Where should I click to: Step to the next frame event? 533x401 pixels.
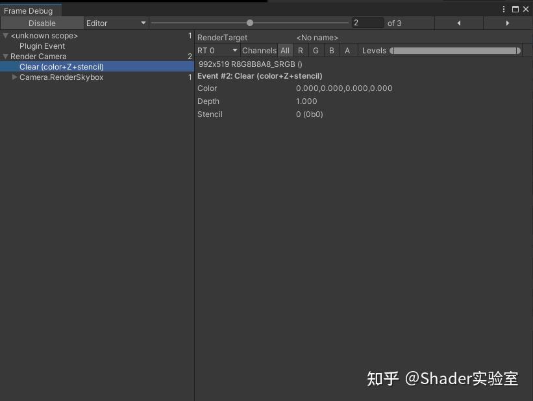coord(507,23)
